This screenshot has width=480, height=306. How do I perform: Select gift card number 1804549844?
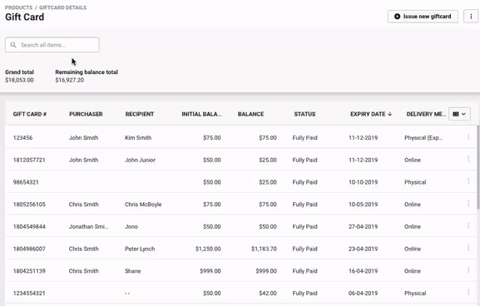pyautogui.click(x=29, y=227)
